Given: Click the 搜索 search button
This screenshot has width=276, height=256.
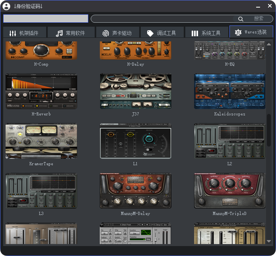Looking at the screenshot, I should coord(259,18).
